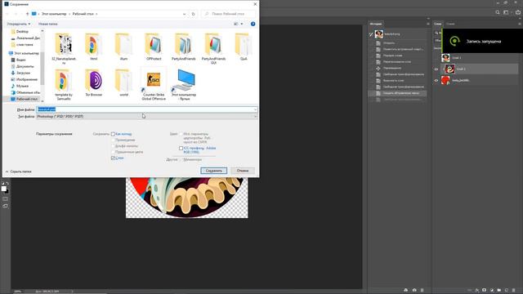Viewport: 523px width, 294px height.
Task: Click the Photoshop search icon at top right
Action: (498, 12)
